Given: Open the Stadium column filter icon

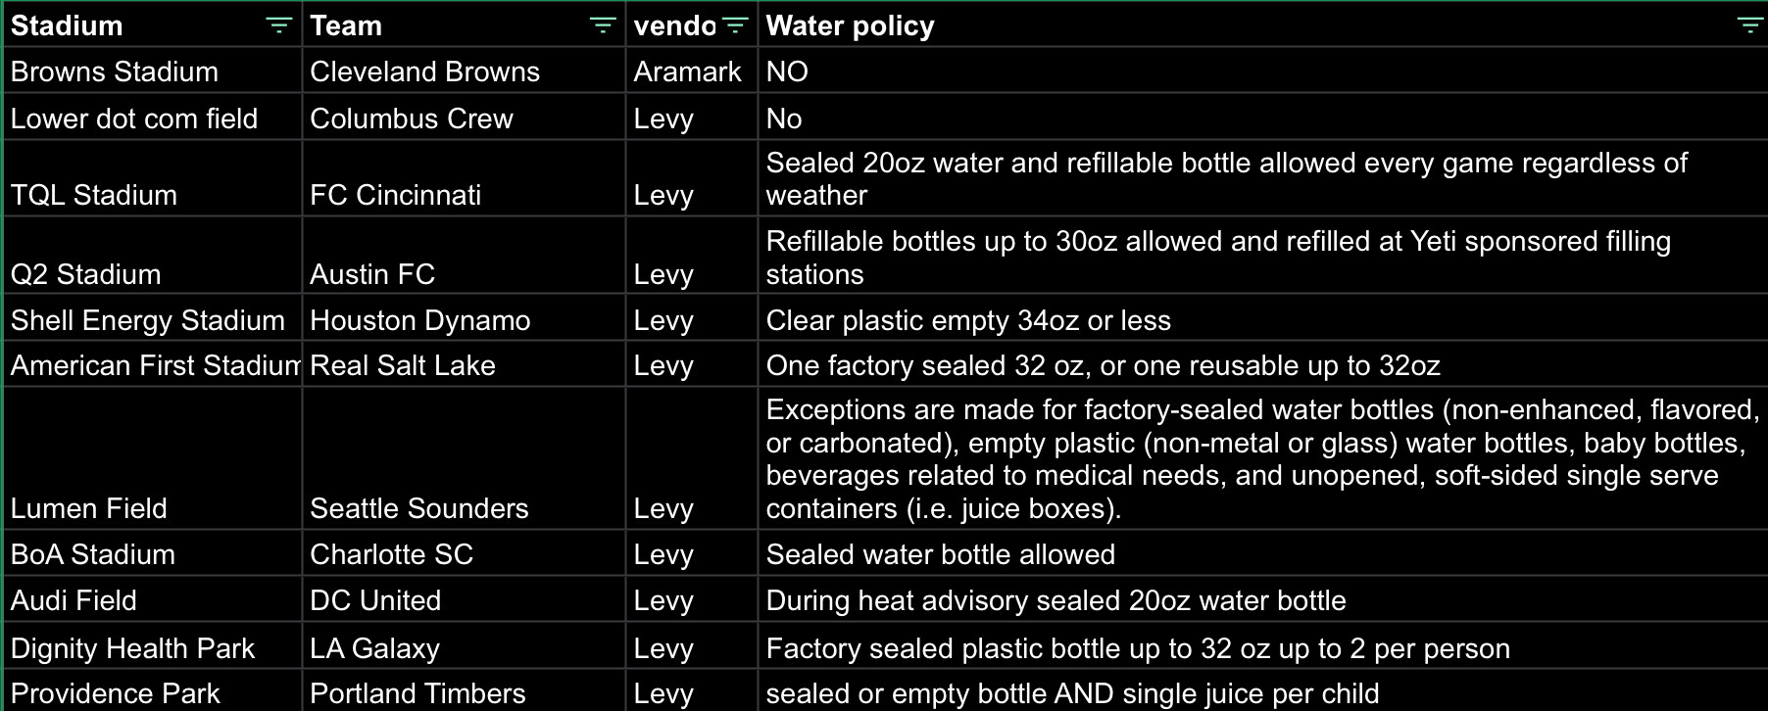Looking at the screenshot, I should (279, 25).
